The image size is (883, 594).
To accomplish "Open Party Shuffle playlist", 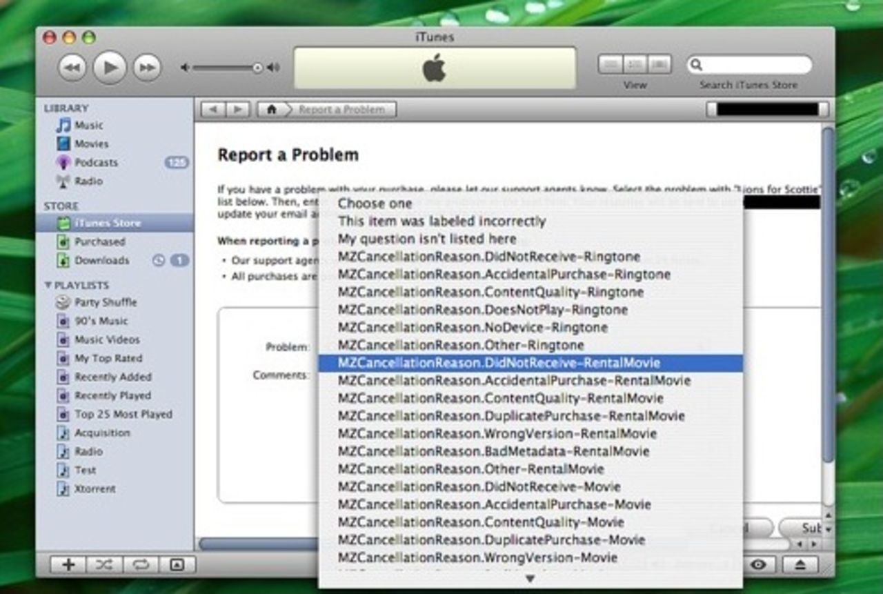I will tap(106, 302).
